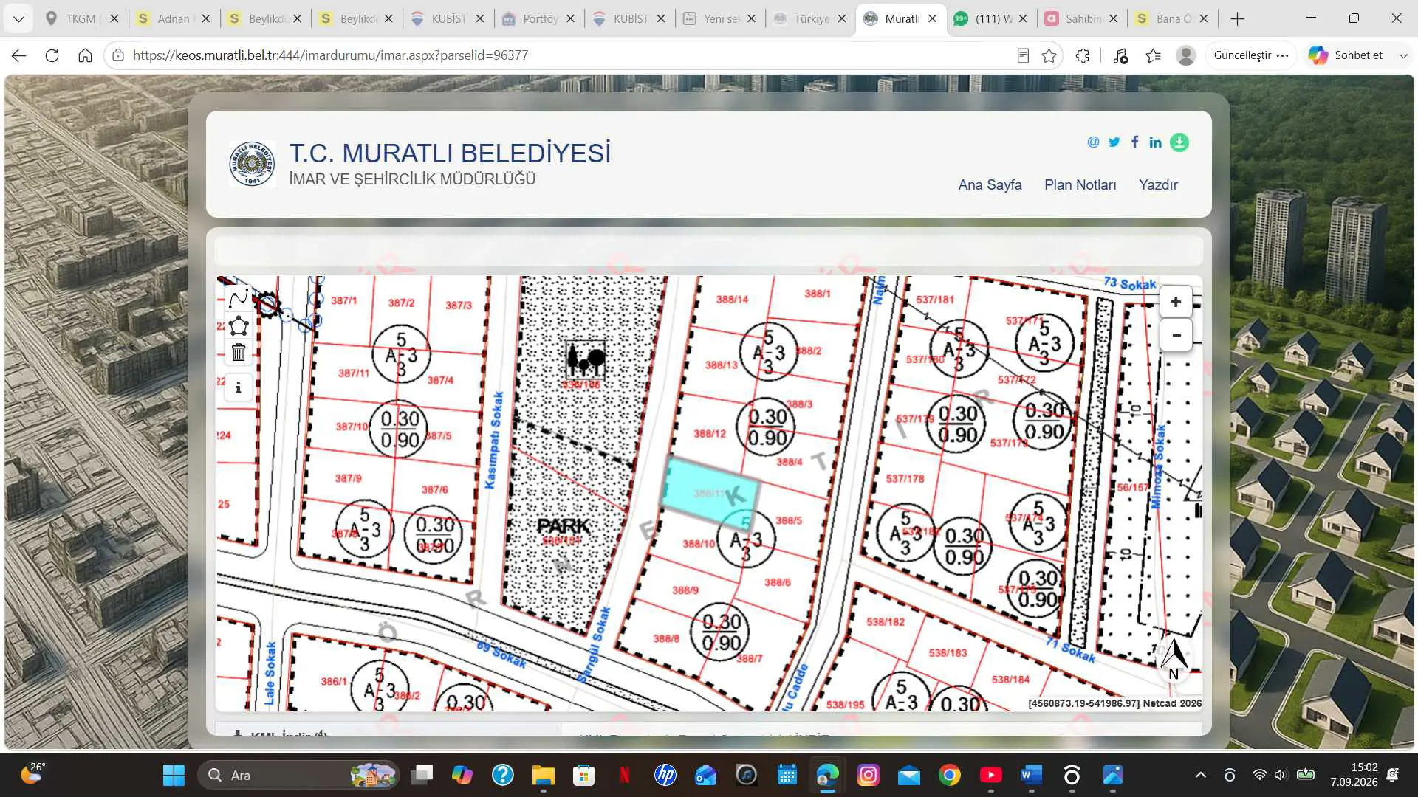Switch to the Portföy browser tab
The height and width of the screenshot is (797, 1418).
[538, 18]
